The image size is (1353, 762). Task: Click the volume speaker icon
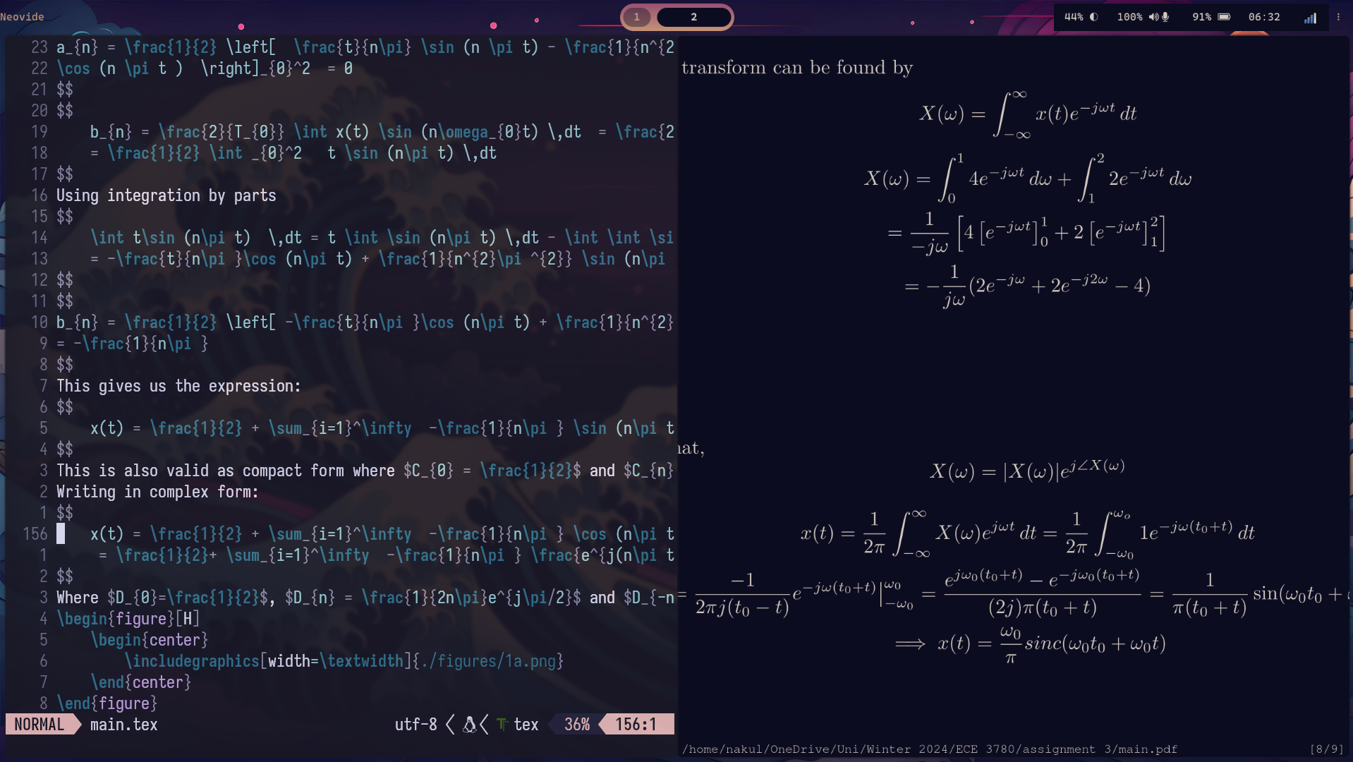pyautogui.click(x=1153, y=17)
